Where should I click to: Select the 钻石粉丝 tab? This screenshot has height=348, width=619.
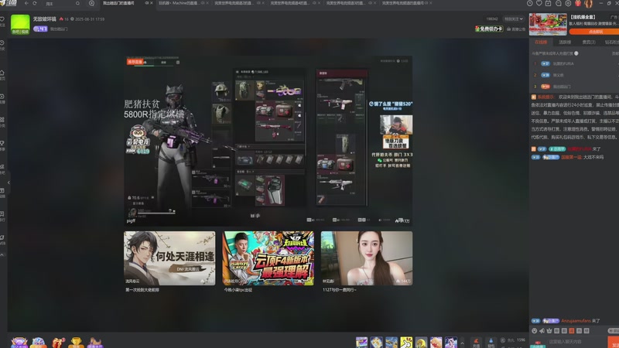pos(612,43)
